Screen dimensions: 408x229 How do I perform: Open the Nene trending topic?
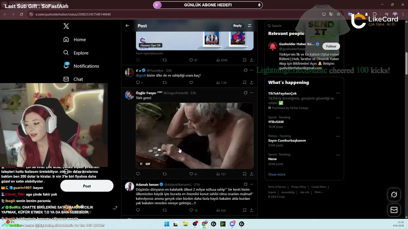click(272, 159)
